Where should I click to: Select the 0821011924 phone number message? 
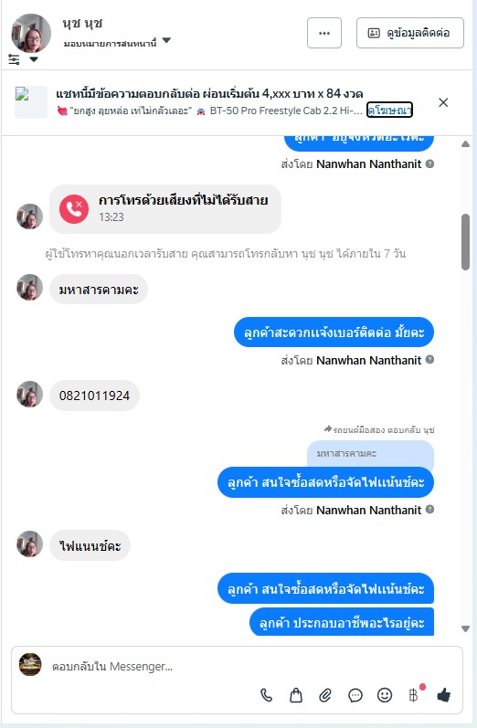click(x=94, y=396)
